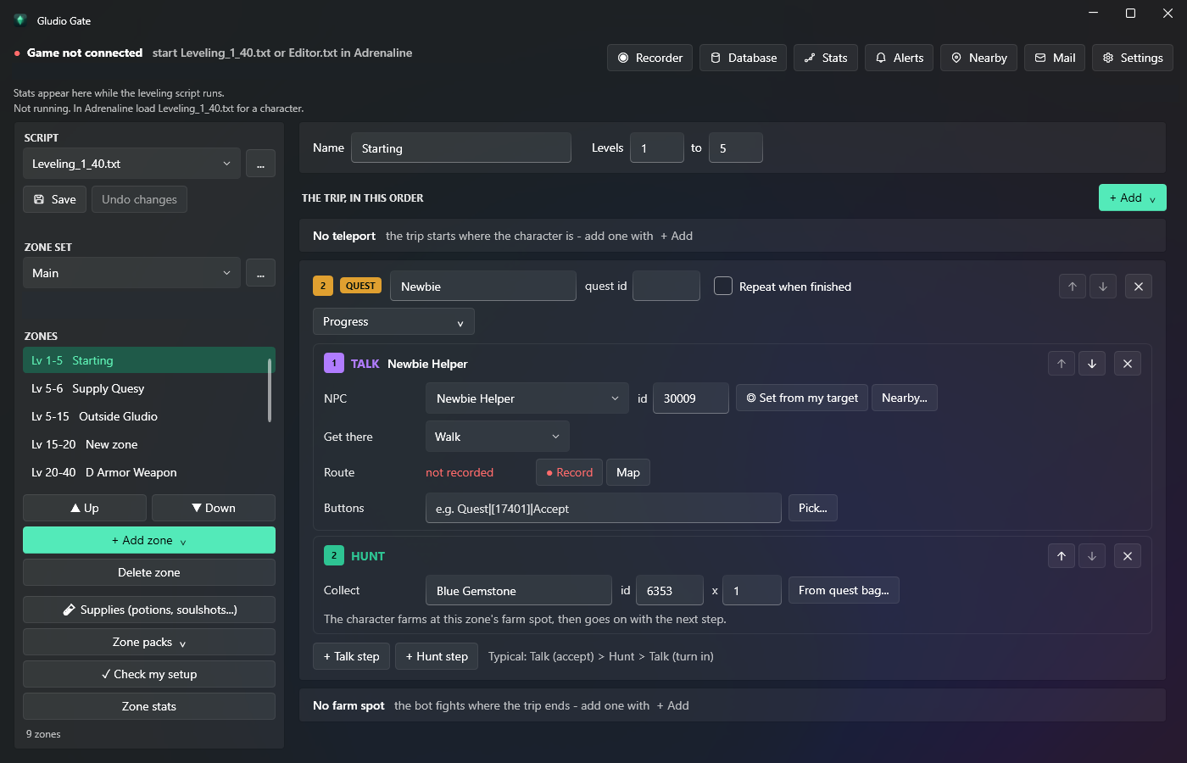Open the route Map
The image size is (1187, 763).
pos(628,472)
